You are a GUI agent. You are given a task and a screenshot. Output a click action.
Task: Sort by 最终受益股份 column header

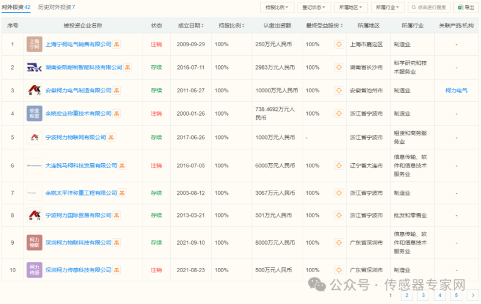tap(324, 26)
